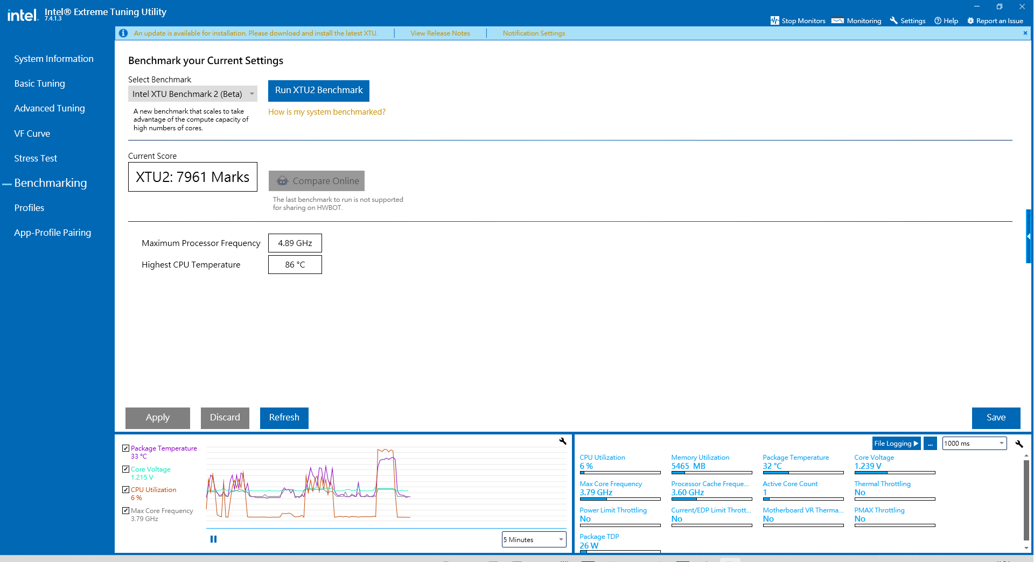
Task: Click PMAX Throttling monitor
Action: (x=895, y=516)
